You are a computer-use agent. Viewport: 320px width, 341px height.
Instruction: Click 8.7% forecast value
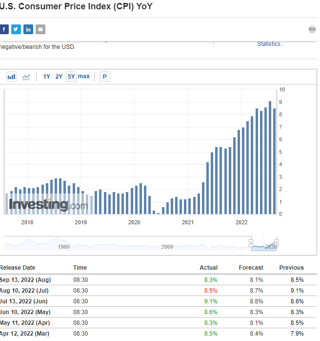click(257, 291)
